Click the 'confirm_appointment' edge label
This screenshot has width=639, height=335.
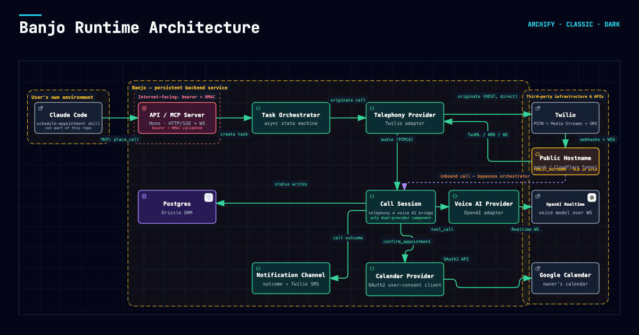point(407,241)
